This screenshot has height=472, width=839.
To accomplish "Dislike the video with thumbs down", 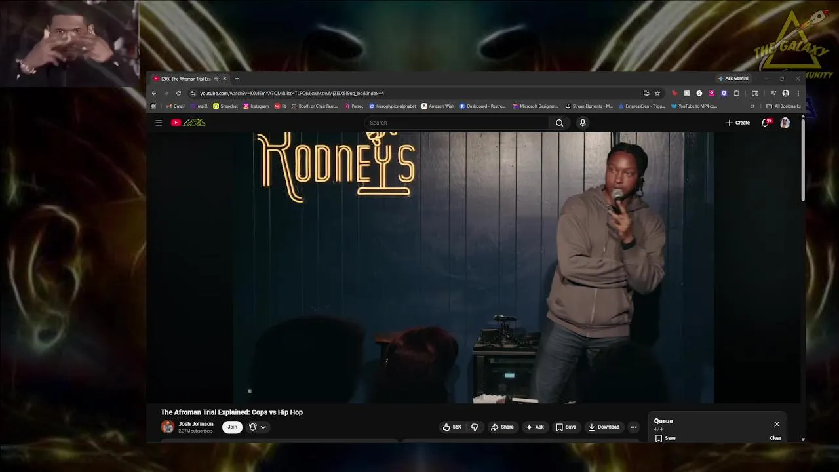I will pos(475,427).
